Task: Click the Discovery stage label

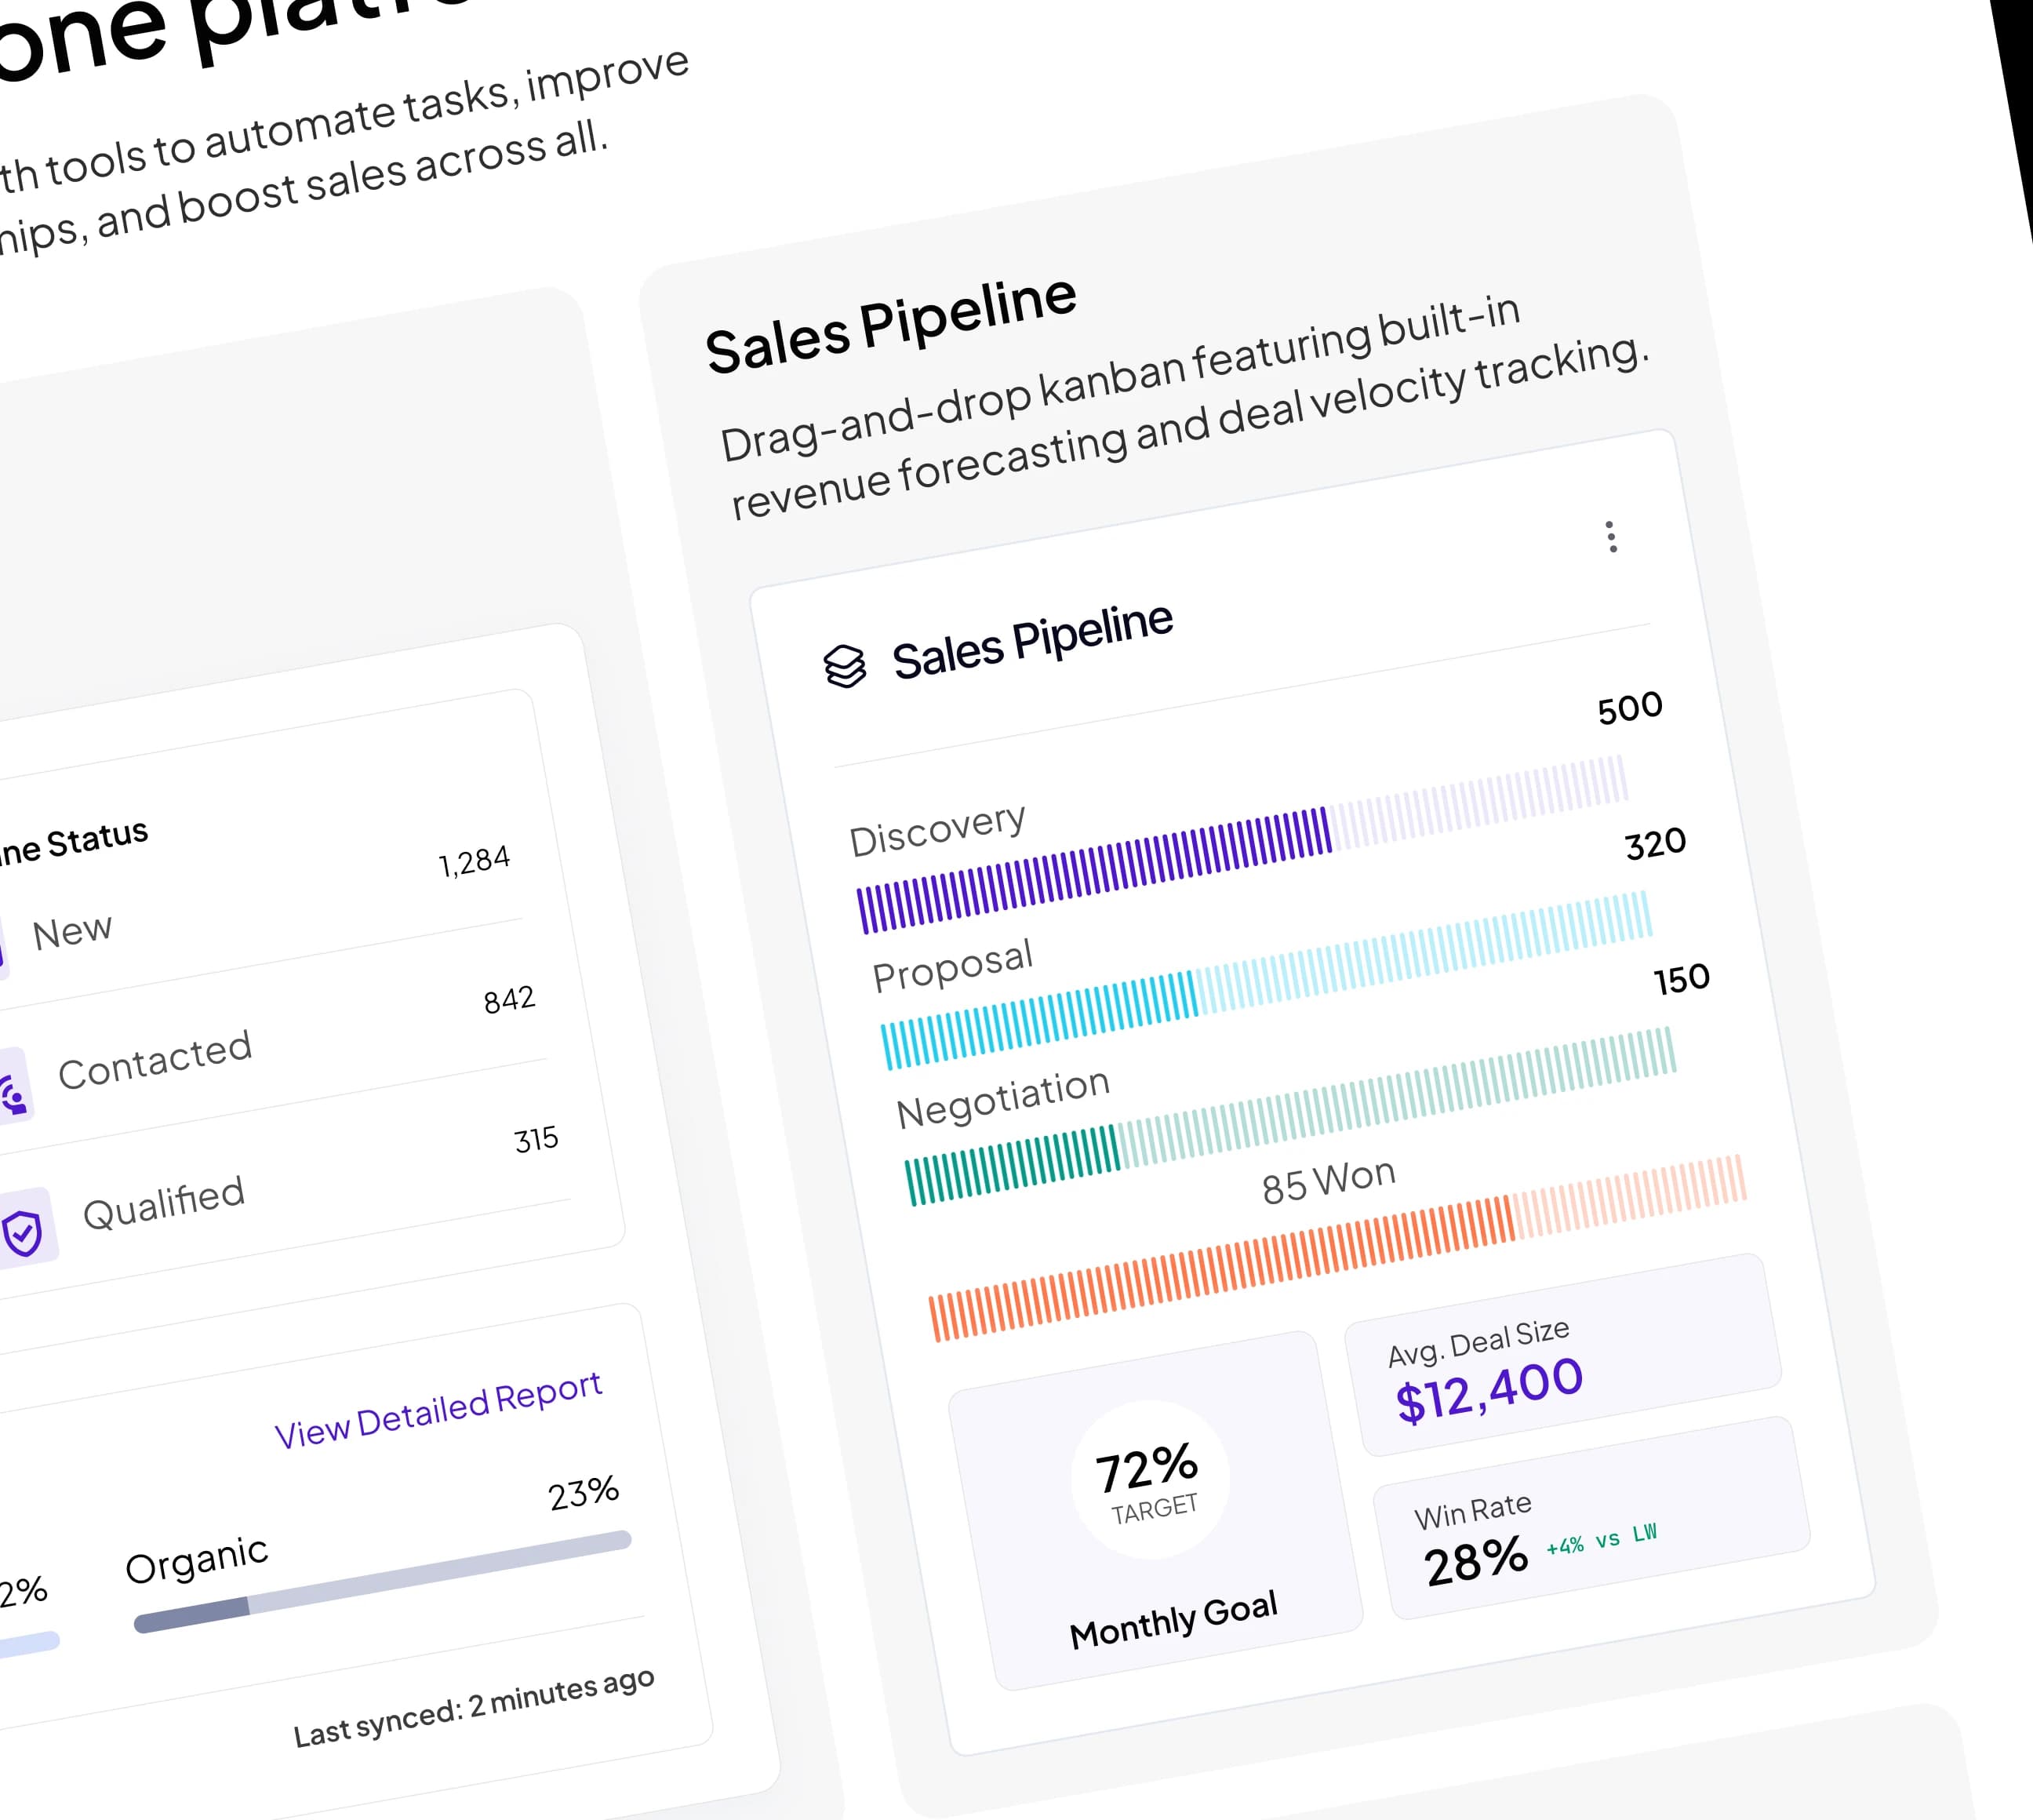Action: [937, 830]
